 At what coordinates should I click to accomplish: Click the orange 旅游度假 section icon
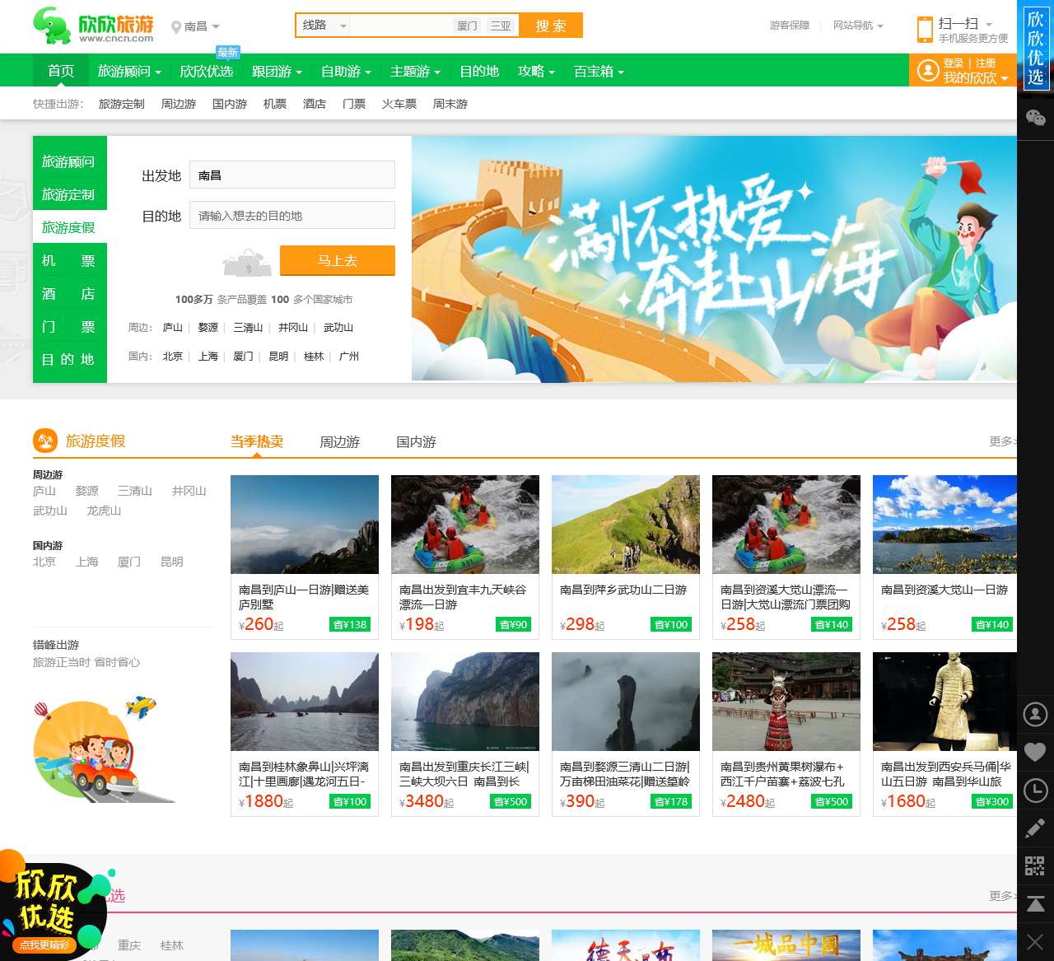point(44,441)
